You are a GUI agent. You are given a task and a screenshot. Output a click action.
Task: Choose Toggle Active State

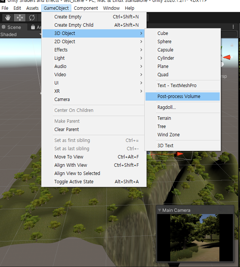[x=93, y=182]
